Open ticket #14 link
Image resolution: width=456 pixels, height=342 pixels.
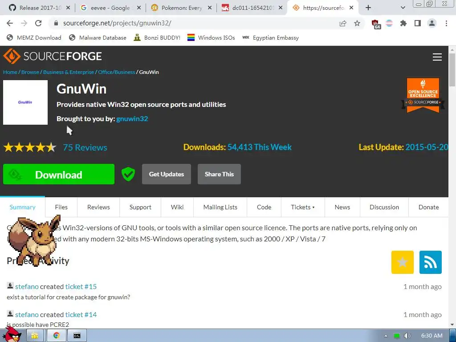[x=81, y=315]
